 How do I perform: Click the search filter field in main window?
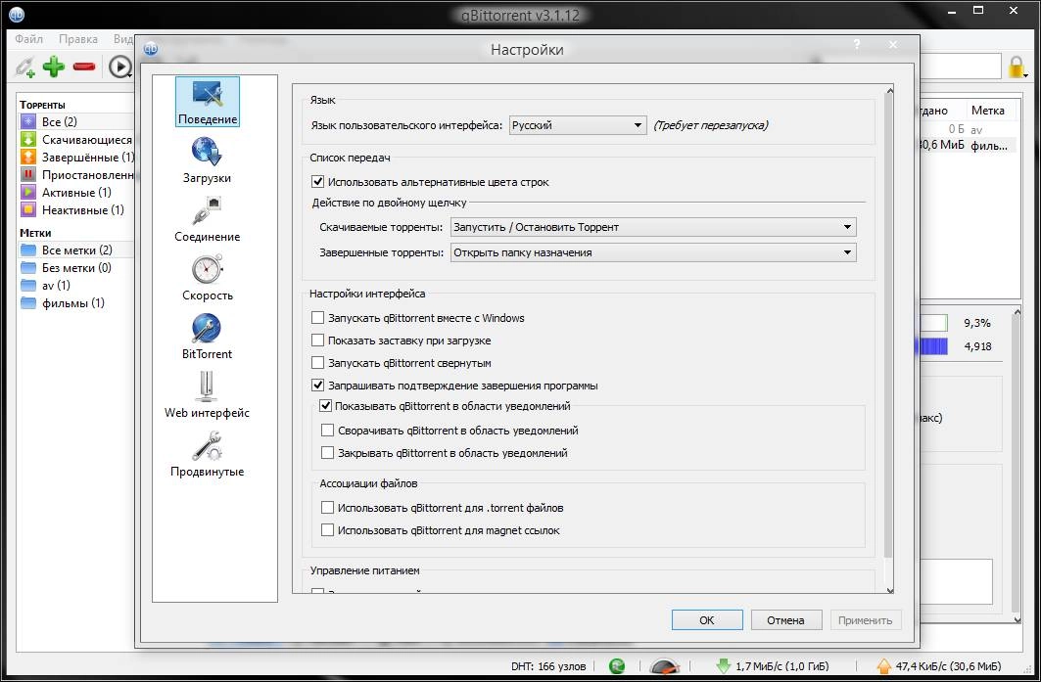pyautogui.click(x=960, y=67)
